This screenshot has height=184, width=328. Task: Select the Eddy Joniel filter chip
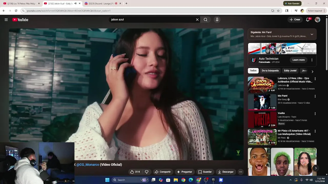(290, 71)
